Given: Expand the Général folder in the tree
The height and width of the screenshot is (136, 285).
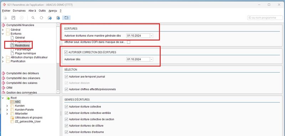Looking at the screenshot, I should [3, 30].
